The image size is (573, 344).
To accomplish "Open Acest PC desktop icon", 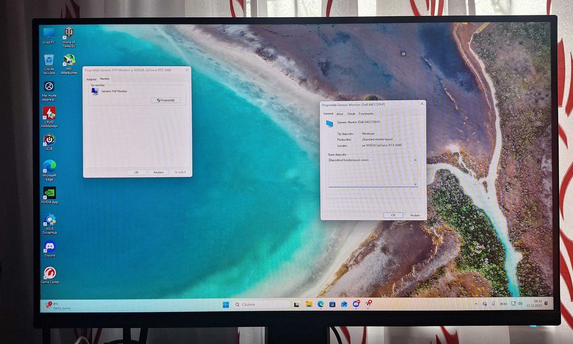I will pos(49,35).
